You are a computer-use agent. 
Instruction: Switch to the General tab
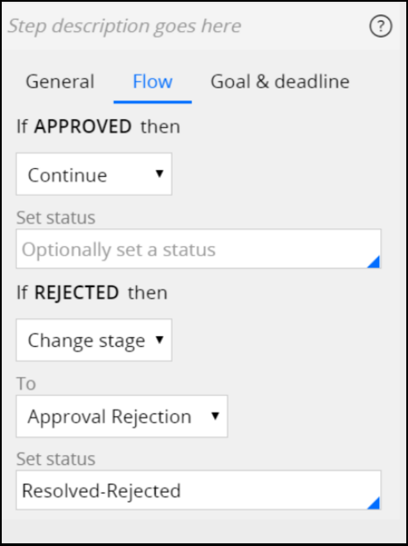[x=60, y=82]
